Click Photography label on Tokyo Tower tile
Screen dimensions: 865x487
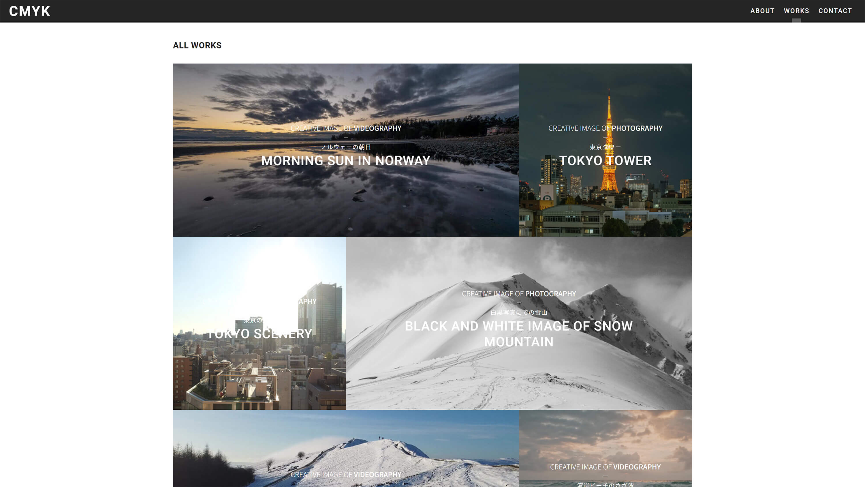637,128
